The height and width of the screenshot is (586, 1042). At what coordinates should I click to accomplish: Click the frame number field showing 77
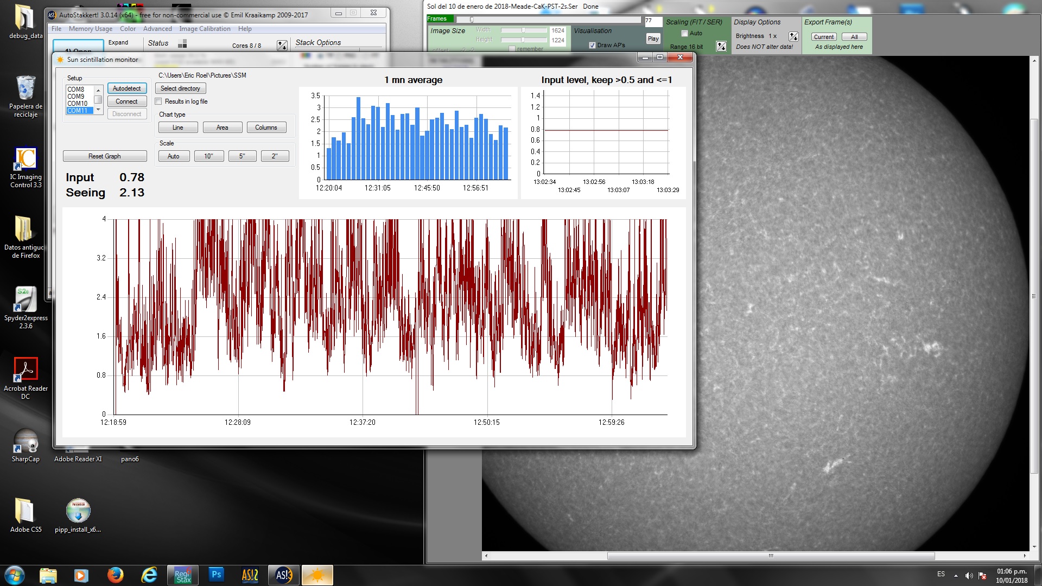click(653, 21)
